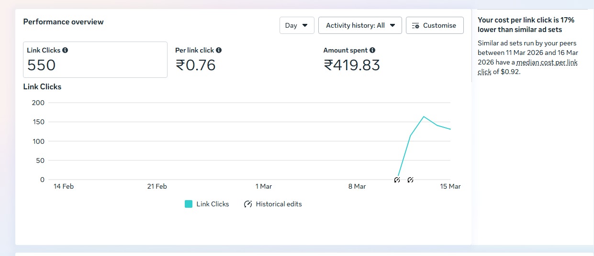The image size is (594, 256).
Task: Toggle the Link Clicks legend label
Action: [x=213, y=204]
